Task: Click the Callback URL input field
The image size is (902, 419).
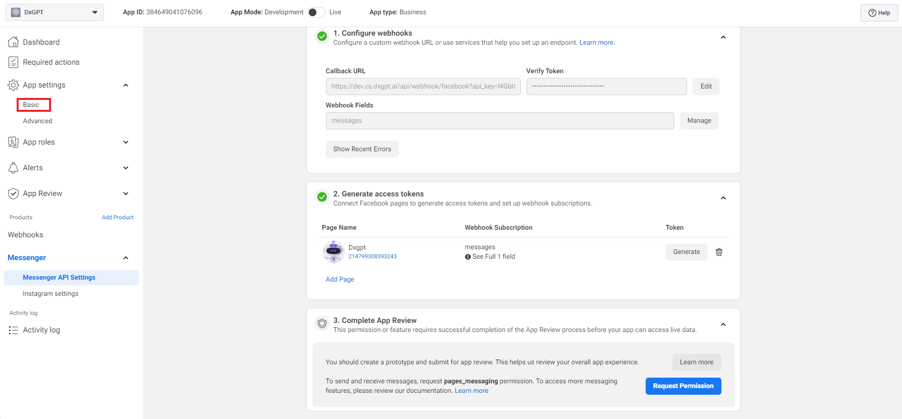Action: [x=423, y=87]
